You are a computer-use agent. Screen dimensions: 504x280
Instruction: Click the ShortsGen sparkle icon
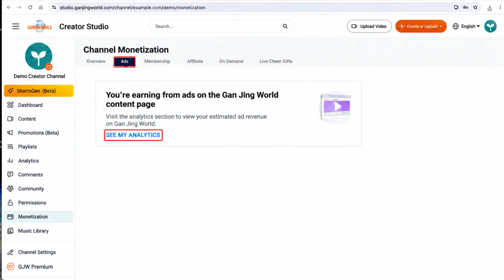coord(10,91)
